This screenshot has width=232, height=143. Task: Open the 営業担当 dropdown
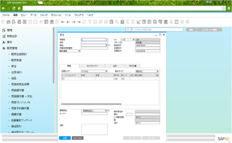pyautogui.click(x=94, y=111)
